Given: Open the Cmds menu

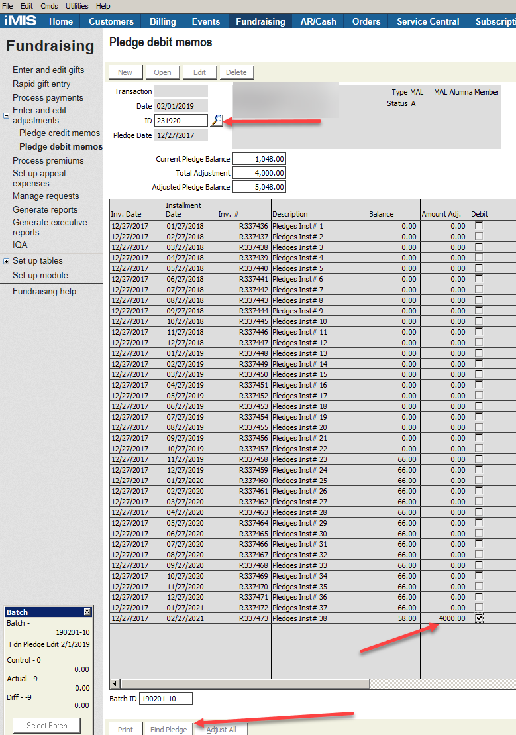Looking at the screenshot, I should (x=49, y=6).
